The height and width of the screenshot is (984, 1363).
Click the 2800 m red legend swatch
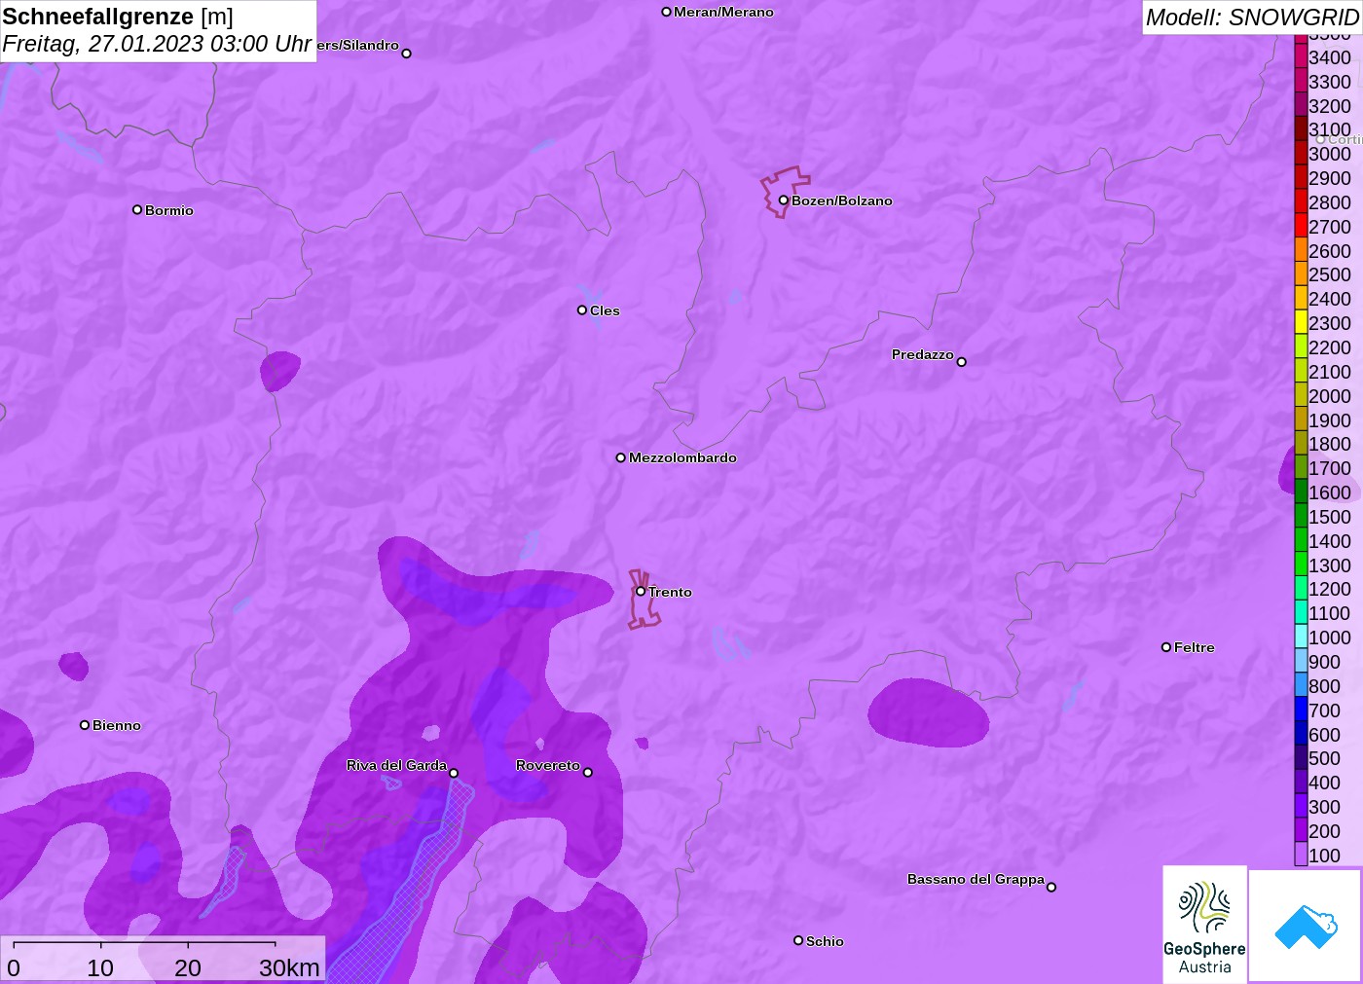pyautogui.click(x=1301, y=201)
